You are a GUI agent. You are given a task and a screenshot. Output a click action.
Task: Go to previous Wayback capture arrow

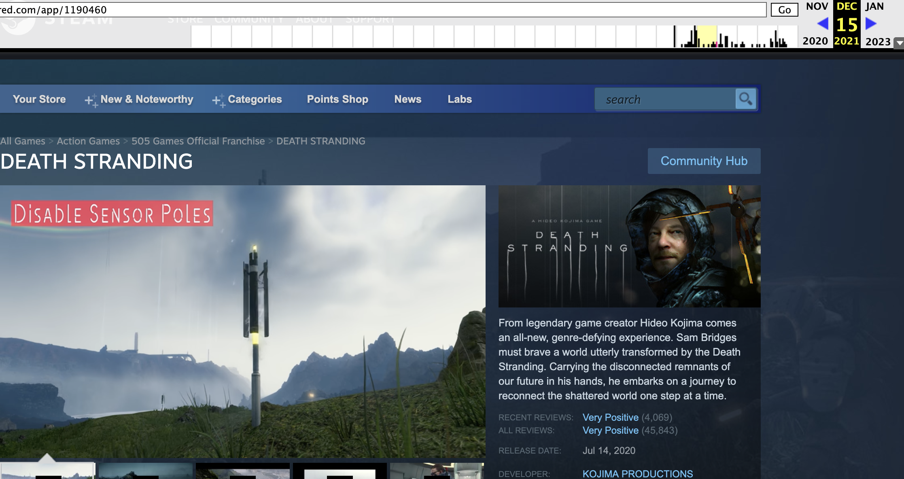pyautogui.click(x=823, y=23)
